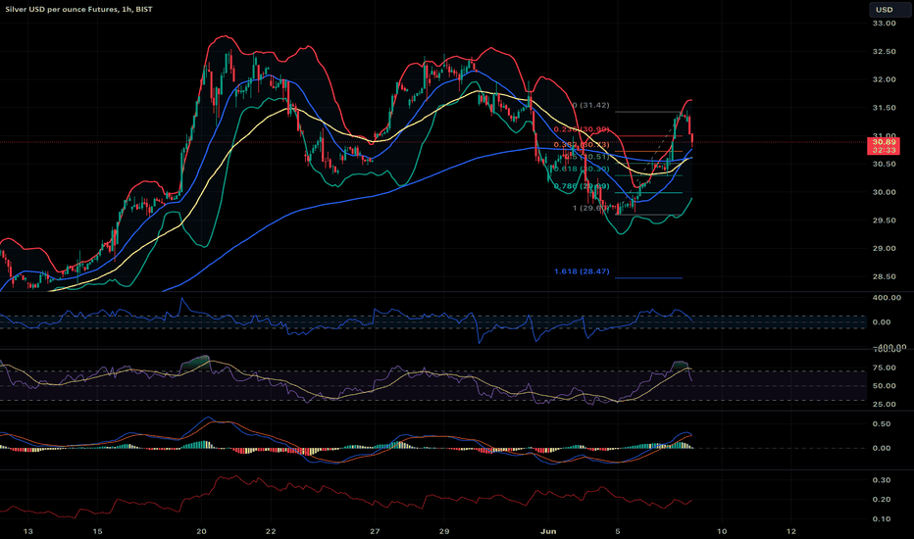Click the date label 10 on time axis

(722, 531)
